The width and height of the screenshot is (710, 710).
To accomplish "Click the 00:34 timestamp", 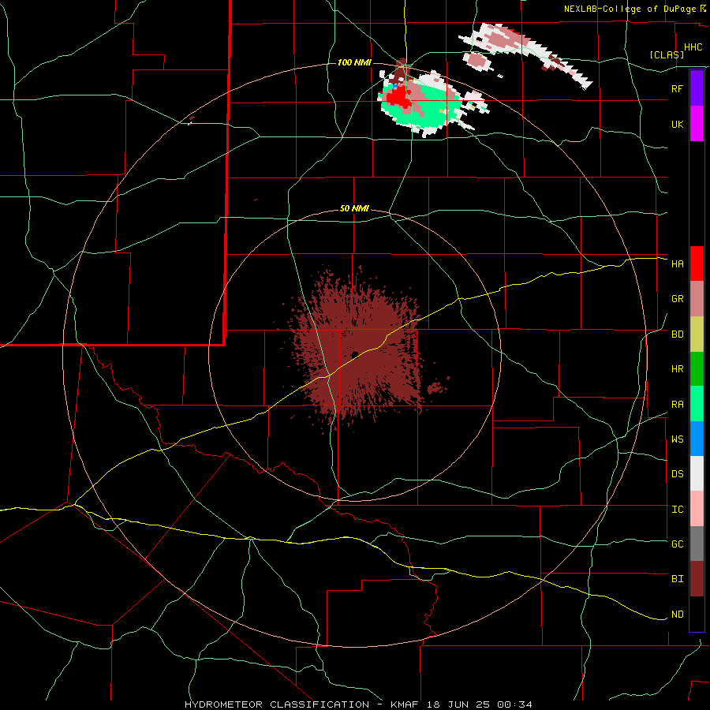I will (514, 704).
